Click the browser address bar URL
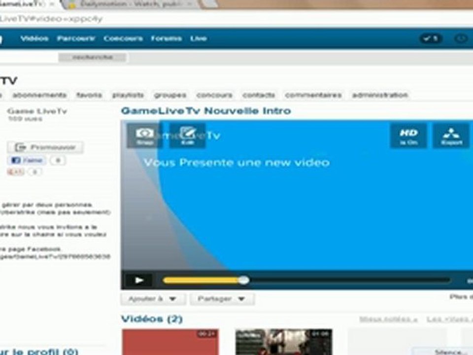Viewport: 473px width, 355px height. [x=51, y=19]
